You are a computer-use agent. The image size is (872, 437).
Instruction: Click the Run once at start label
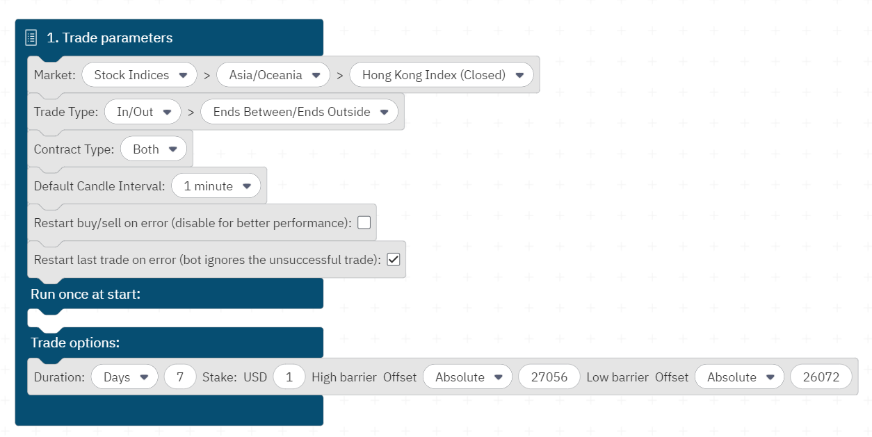pos(86,295)
